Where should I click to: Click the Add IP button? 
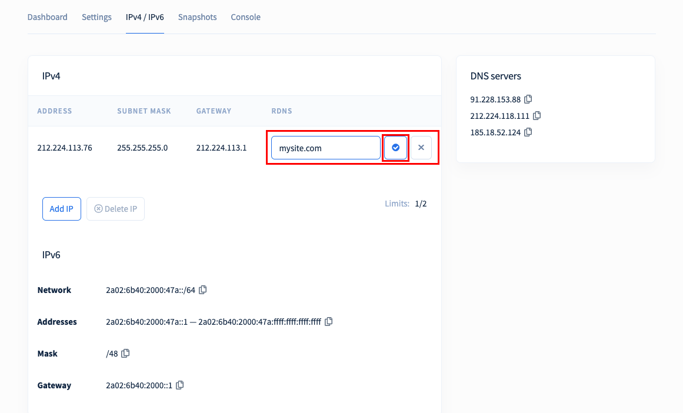61,209
